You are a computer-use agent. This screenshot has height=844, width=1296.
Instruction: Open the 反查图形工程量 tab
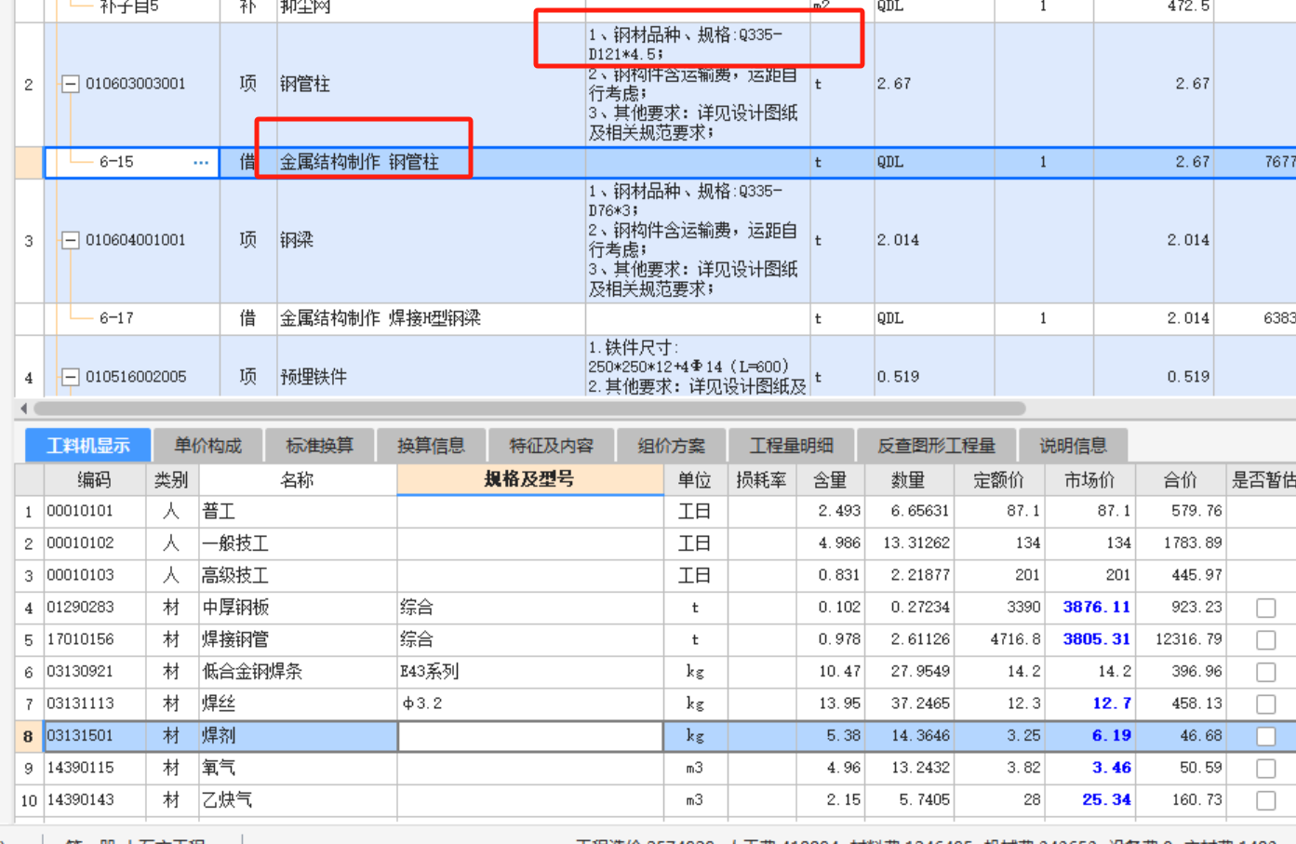point(936,446)
